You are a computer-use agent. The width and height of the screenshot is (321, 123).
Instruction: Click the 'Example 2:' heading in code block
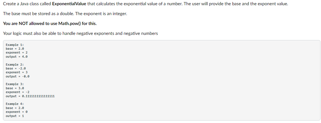coord(15,64)
